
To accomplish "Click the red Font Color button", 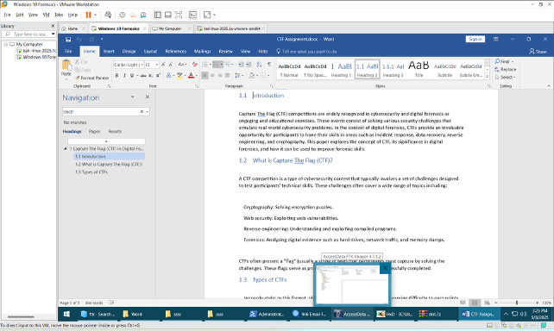I will pos(192,76).
